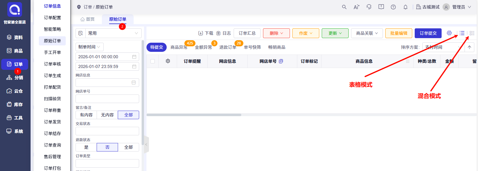This screenshot has width=478, height=171.
Task: Open 排序方案 支付时间 dropdown
Action: [443, 47]
